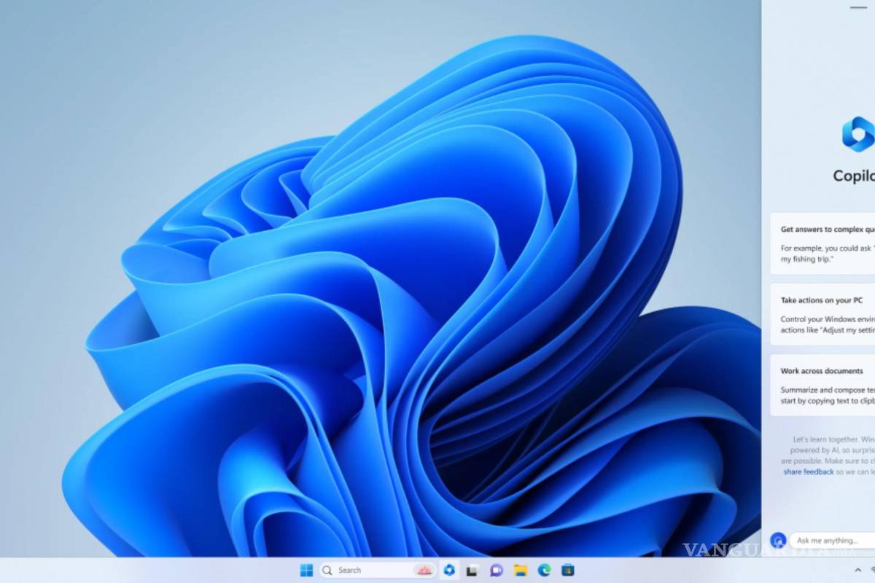The height and width of the screenshot is (583, 875).
Task: Select the "Get answers to complex questions" card
Action: (x=824, y=243)
